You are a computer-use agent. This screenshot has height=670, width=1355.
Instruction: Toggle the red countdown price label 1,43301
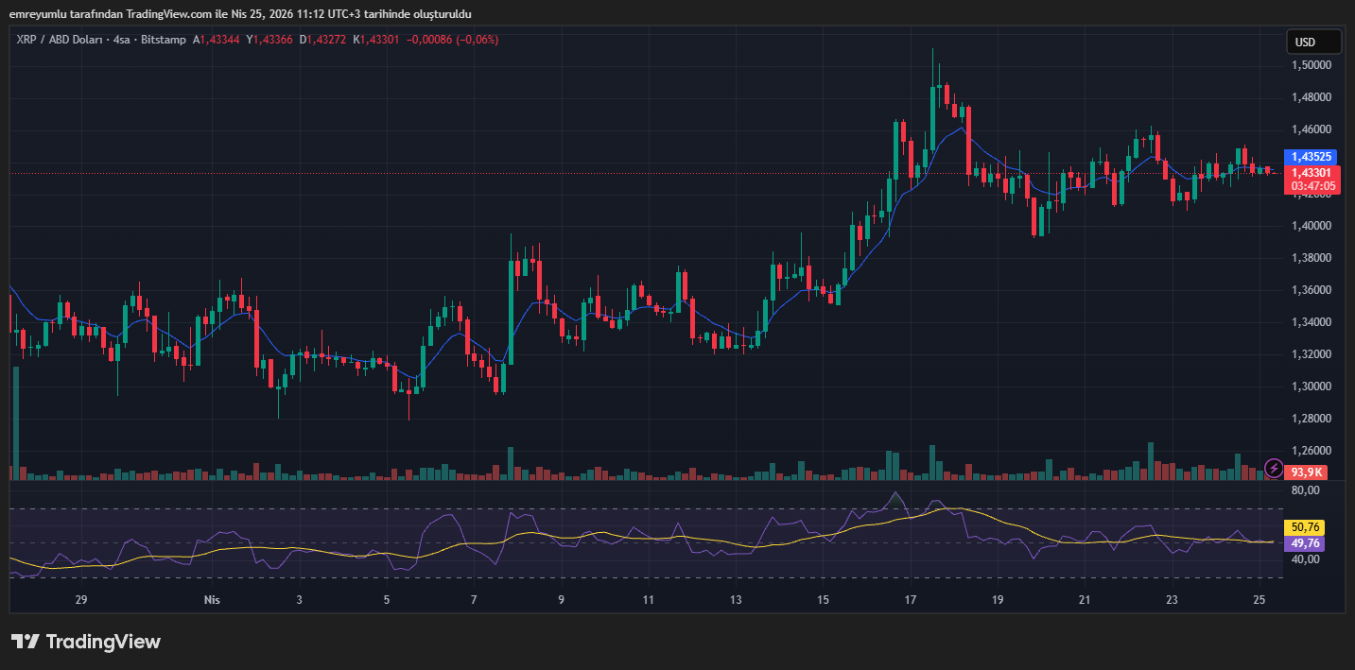point(1312,173)
